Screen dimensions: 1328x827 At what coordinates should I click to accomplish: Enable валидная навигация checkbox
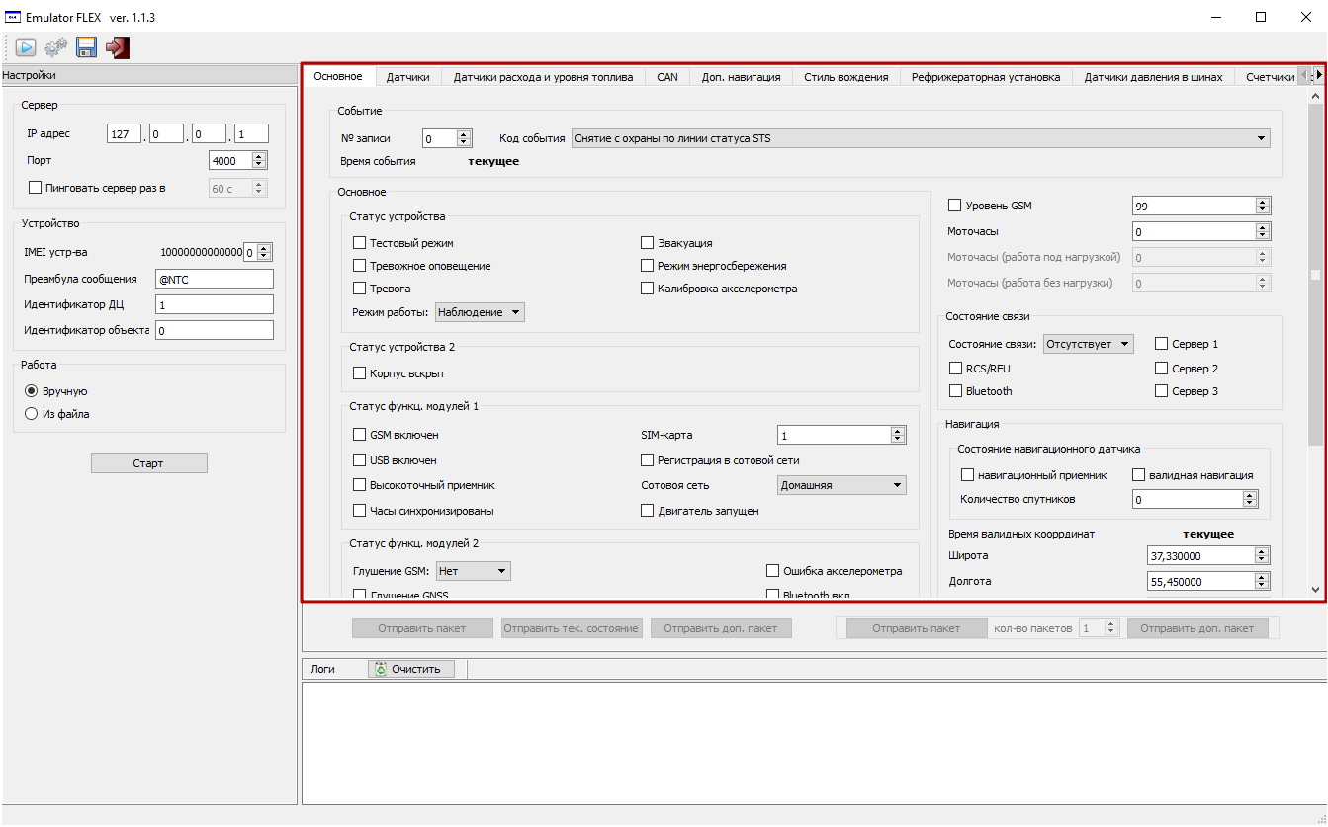coord(1139,475)
